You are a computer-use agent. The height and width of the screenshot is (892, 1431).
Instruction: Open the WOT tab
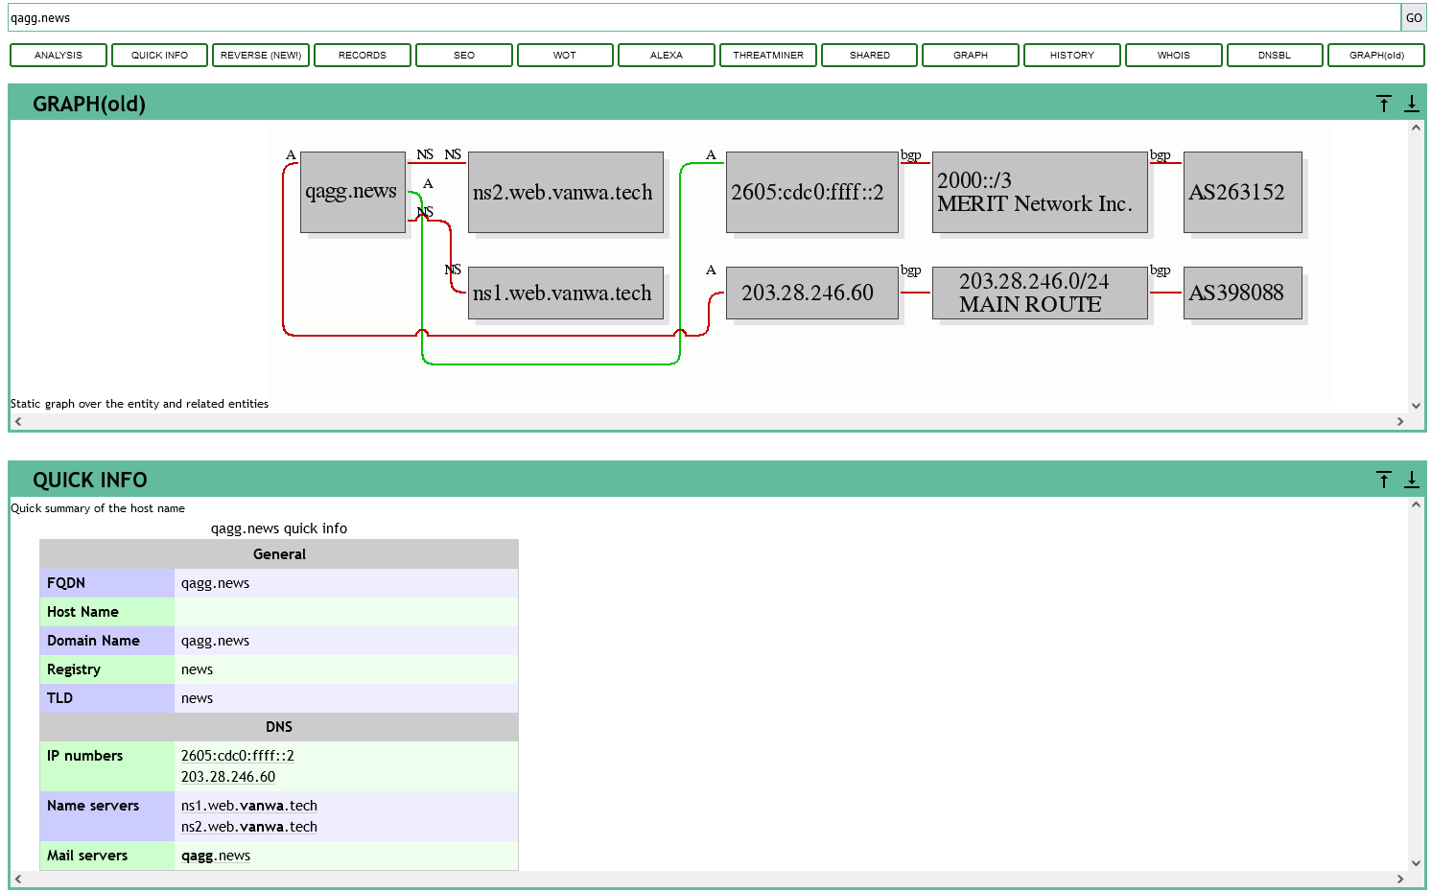pyautogui.click(x=565, y=55)
